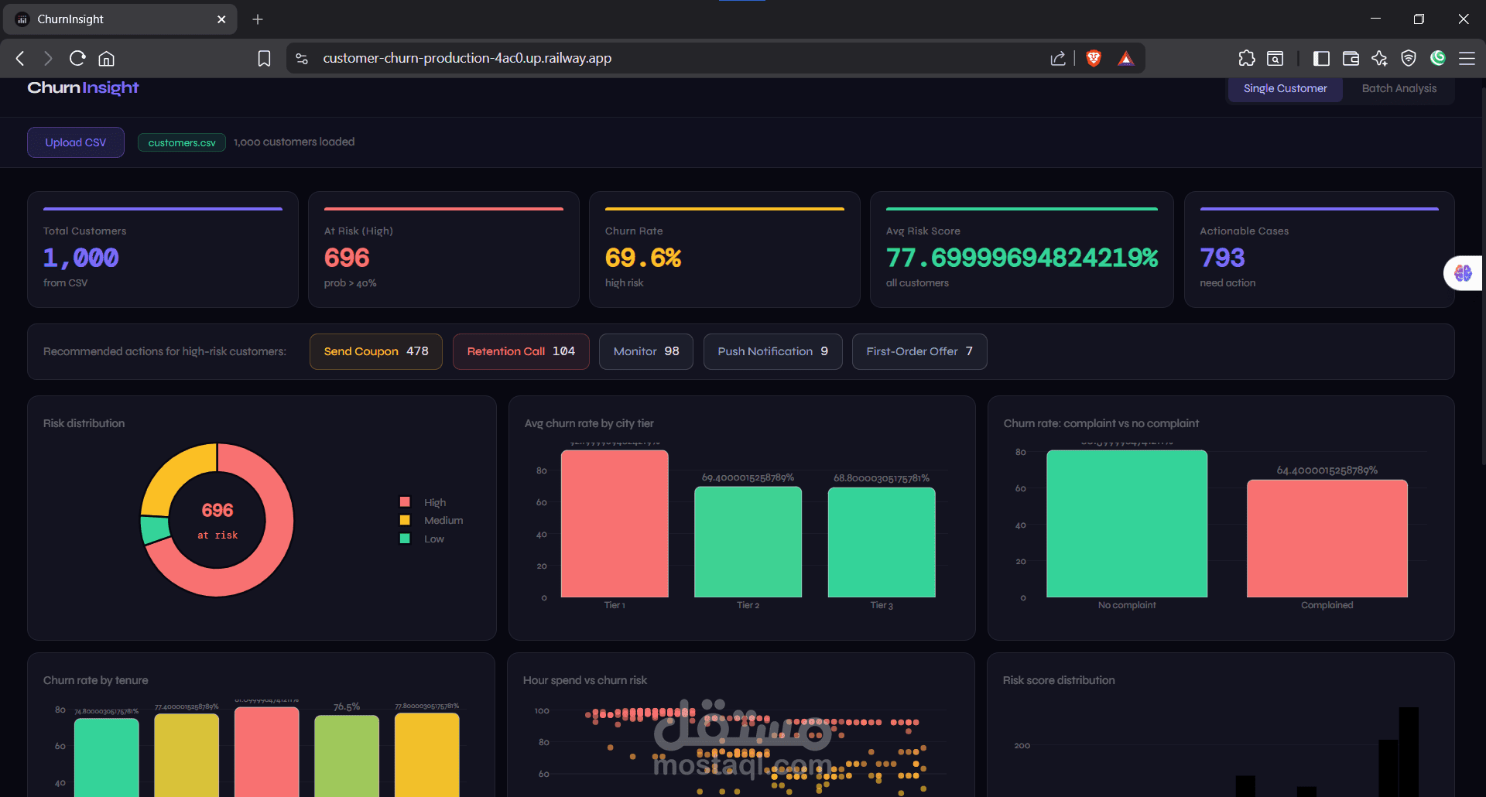The height and width of the screenshot is (797, 1486).
Task: Click the ChurnInsight logo
Action: 83,87
